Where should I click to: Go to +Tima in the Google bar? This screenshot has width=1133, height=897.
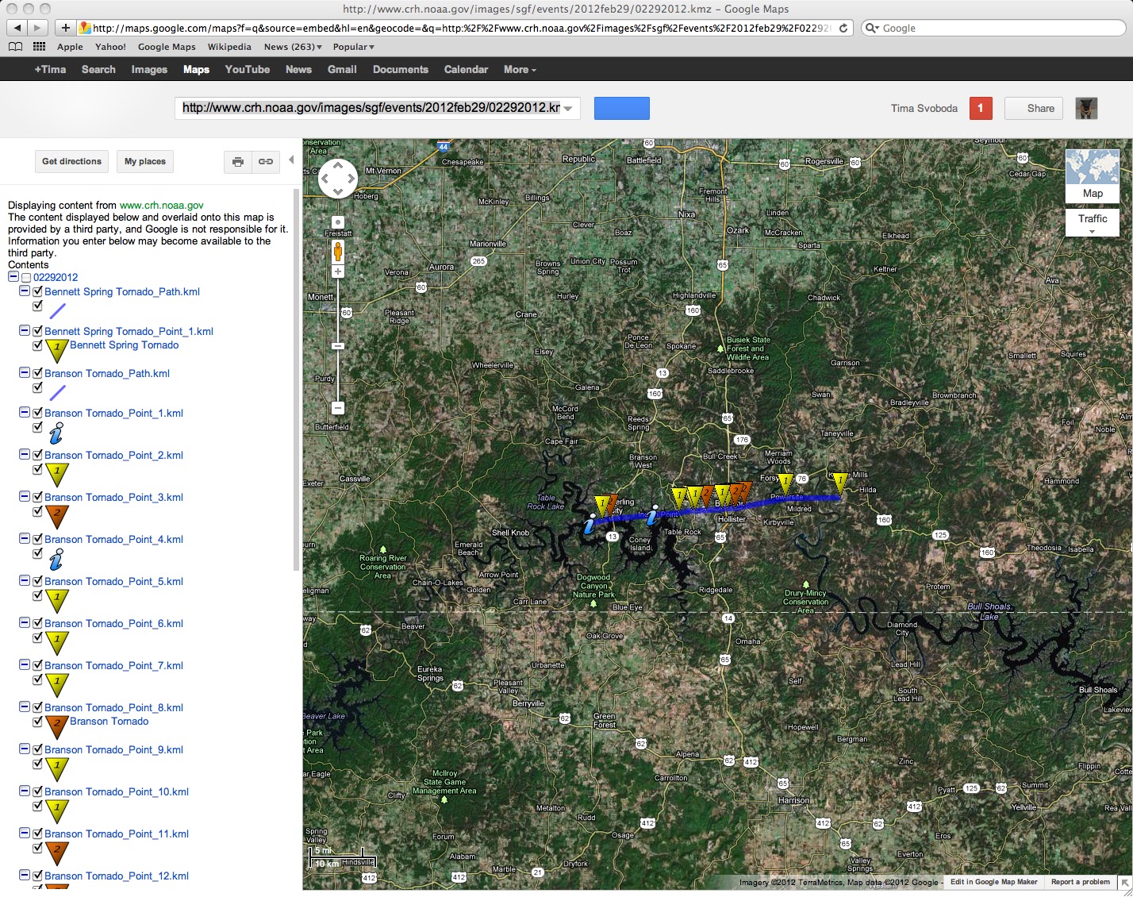50,70
